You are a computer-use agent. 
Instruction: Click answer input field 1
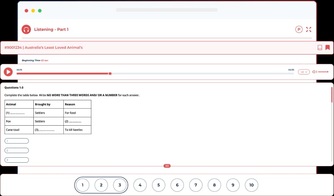17,141
